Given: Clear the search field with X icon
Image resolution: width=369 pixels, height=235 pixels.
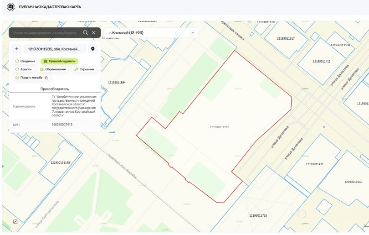Looking at the screenshot, I should [x=94, y=33].
